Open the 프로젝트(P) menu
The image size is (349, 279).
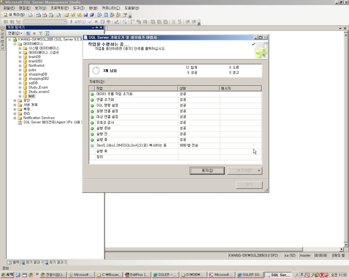coord(59,8)
